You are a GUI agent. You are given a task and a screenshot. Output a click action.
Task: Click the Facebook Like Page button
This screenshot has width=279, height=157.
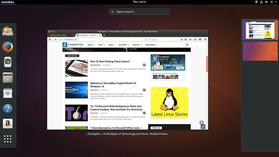coord(157,68)
